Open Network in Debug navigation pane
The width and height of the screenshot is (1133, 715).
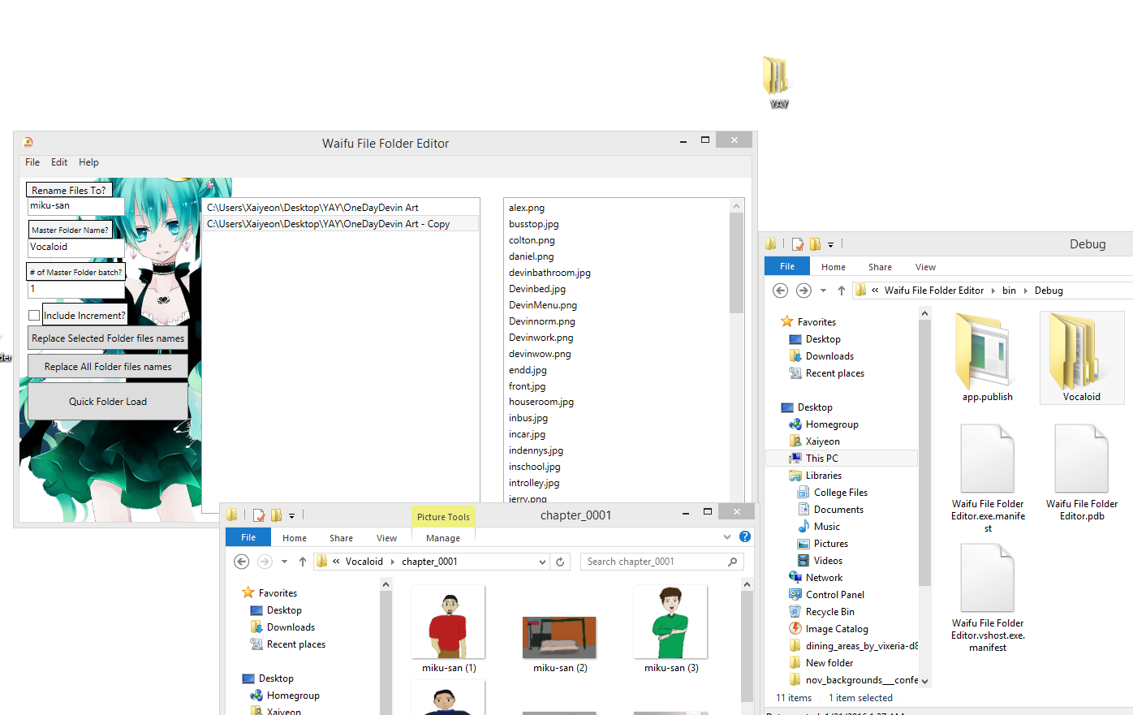824,578
